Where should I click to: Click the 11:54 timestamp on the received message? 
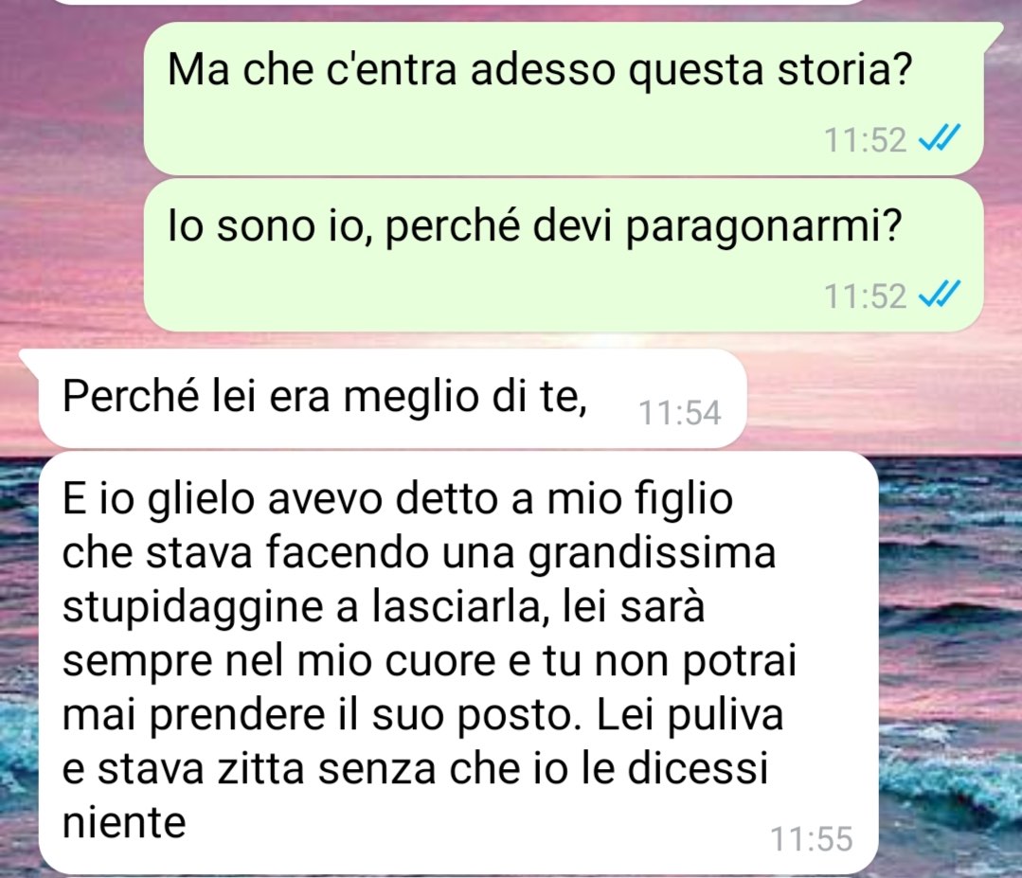pos(680,413)
